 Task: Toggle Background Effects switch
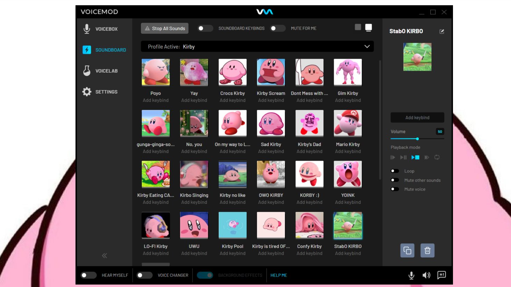click(x=205, y=275)
